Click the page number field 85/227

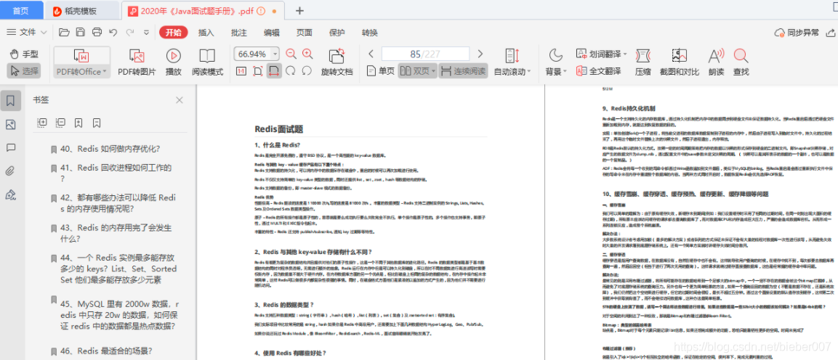(x=425, y=54)
